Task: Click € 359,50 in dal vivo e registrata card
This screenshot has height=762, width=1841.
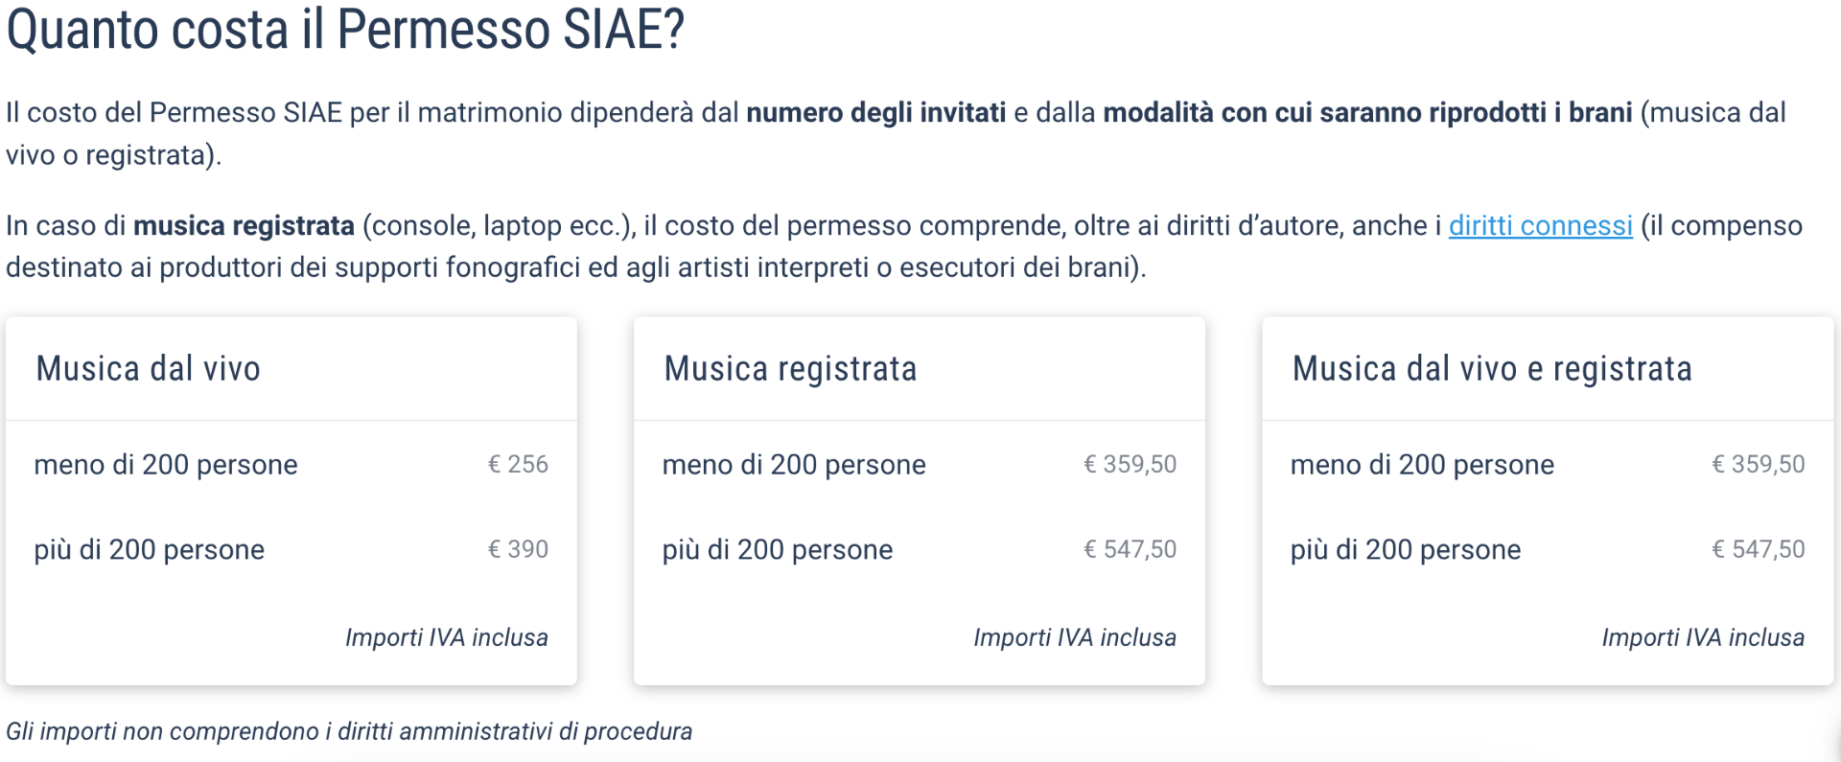Action: pos(1758,464)
